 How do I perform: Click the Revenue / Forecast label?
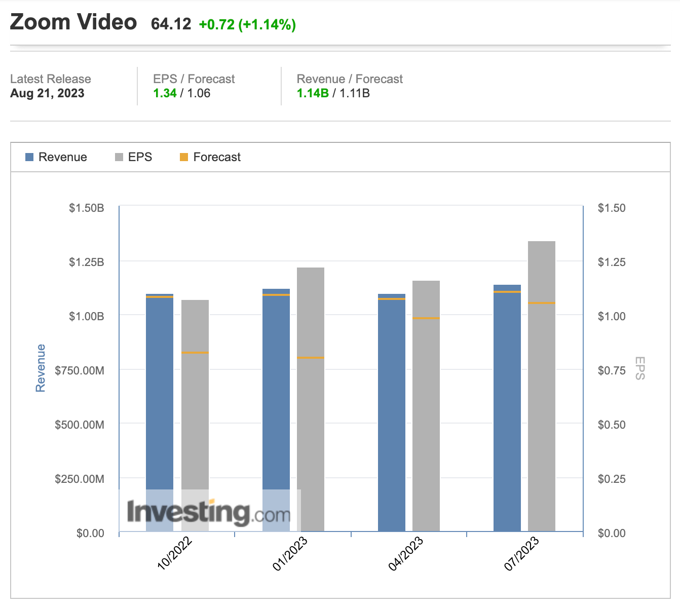click(x=350, y=79)
